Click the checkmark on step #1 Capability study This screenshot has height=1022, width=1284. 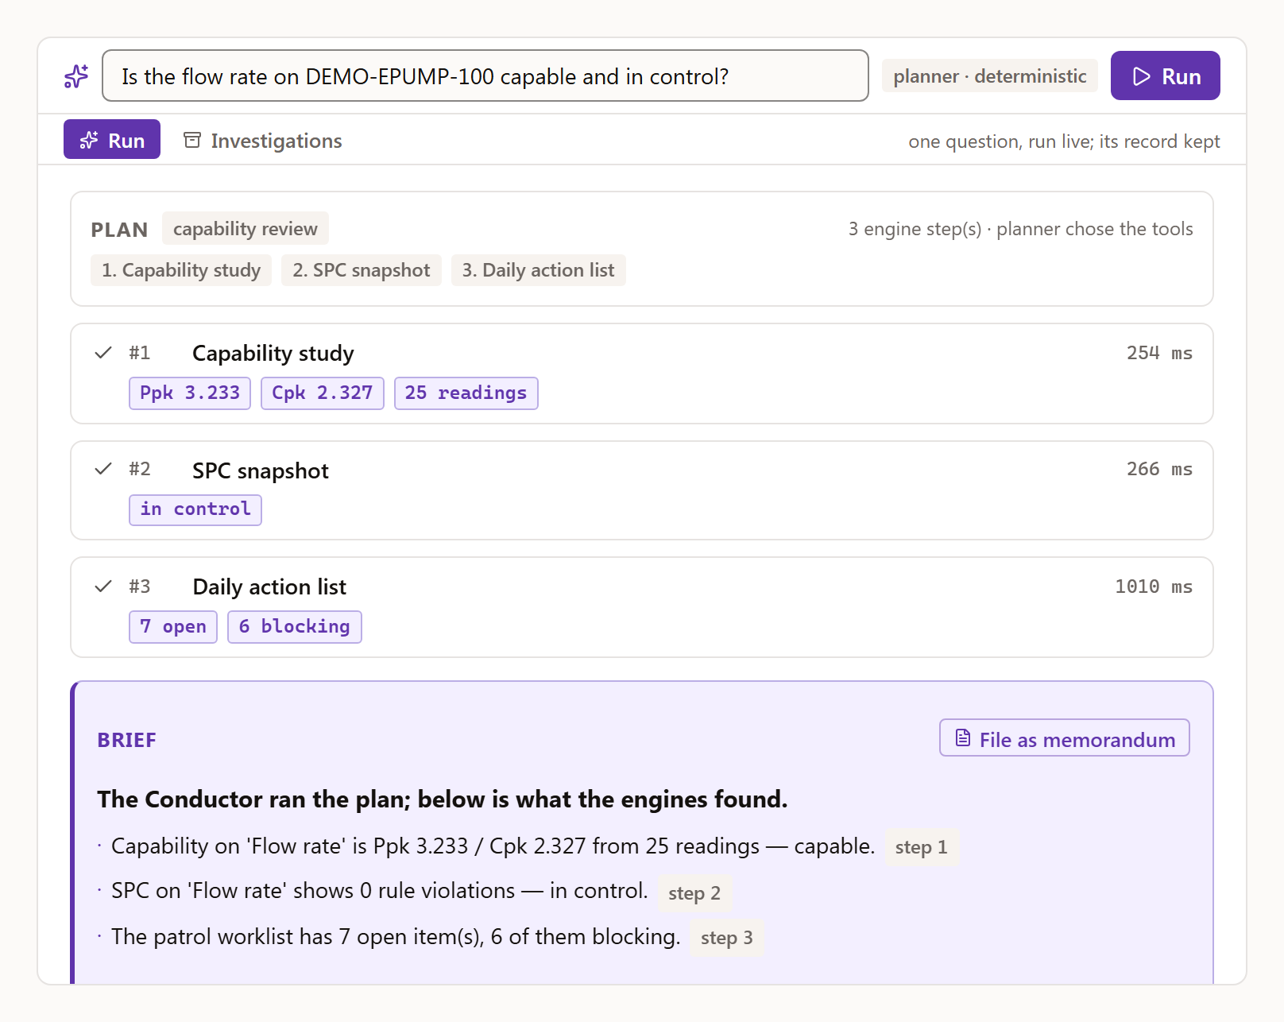[x=103, y=353]
